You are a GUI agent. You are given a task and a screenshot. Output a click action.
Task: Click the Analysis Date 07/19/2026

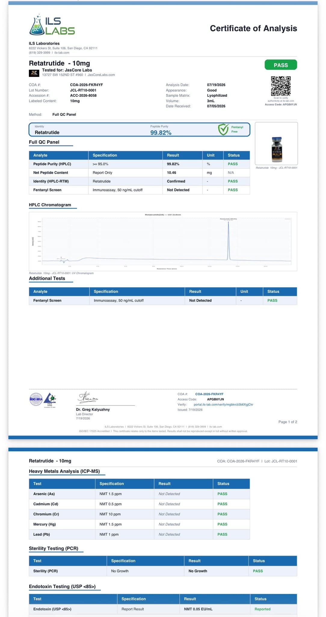point(216,85)
